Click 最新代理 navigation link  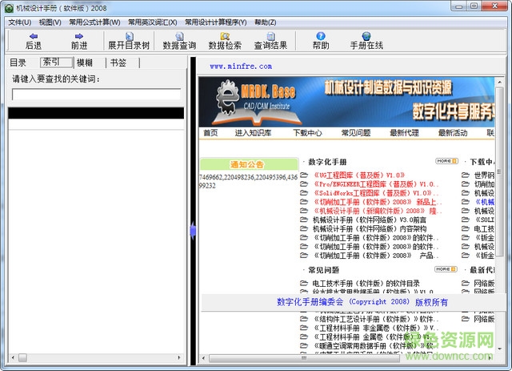pos(404,132)
